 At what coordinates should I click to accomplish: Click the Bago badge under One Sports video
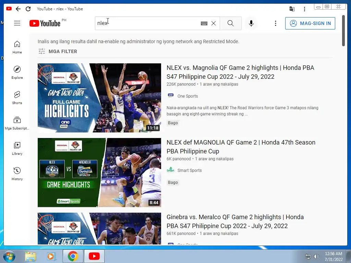pyautogui.click(x=173, y=123)
